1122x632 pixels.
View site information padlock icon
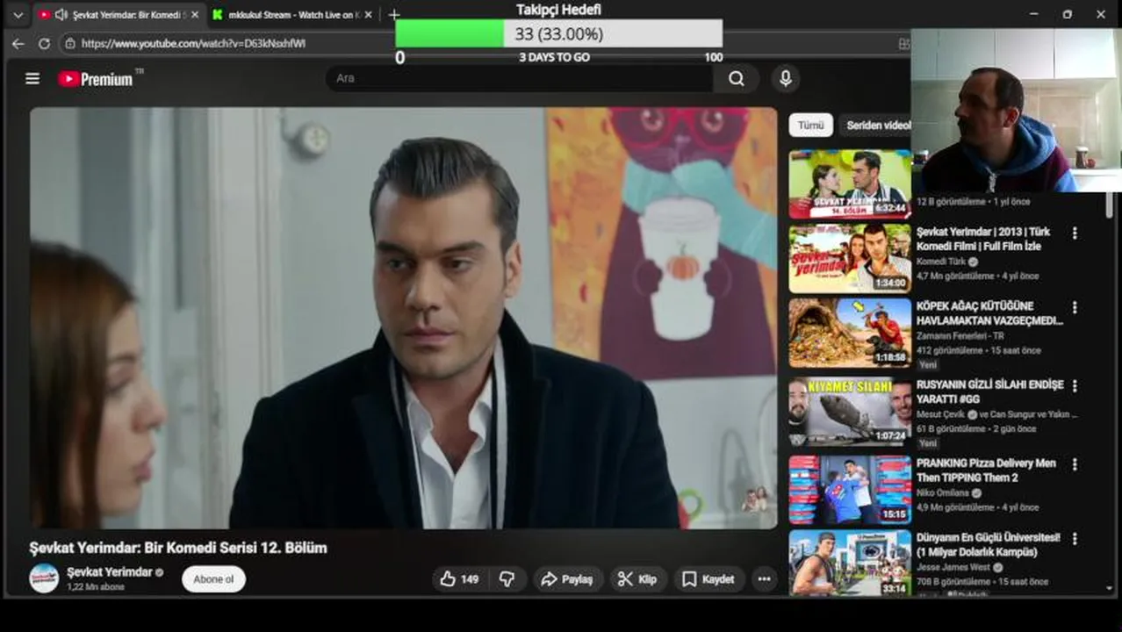[69, 43]
